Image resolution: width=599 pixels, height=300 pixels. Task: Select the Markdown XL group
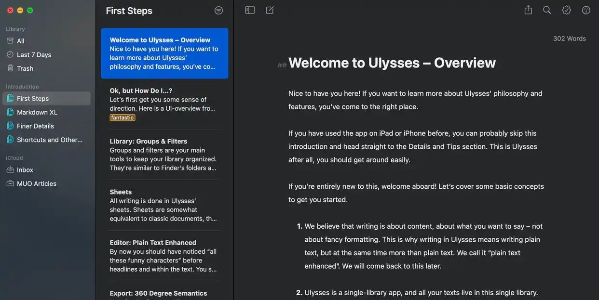click(37, 112)
